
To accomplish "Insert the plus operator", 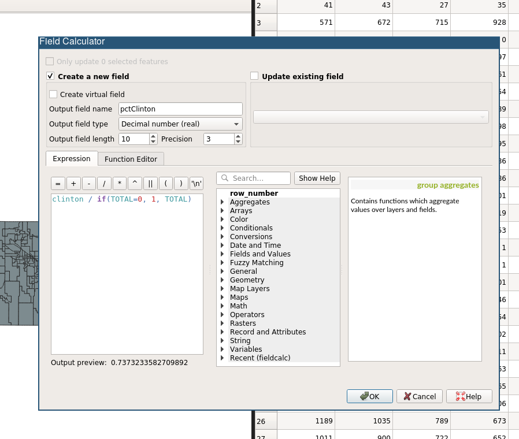I will (73, 184).
